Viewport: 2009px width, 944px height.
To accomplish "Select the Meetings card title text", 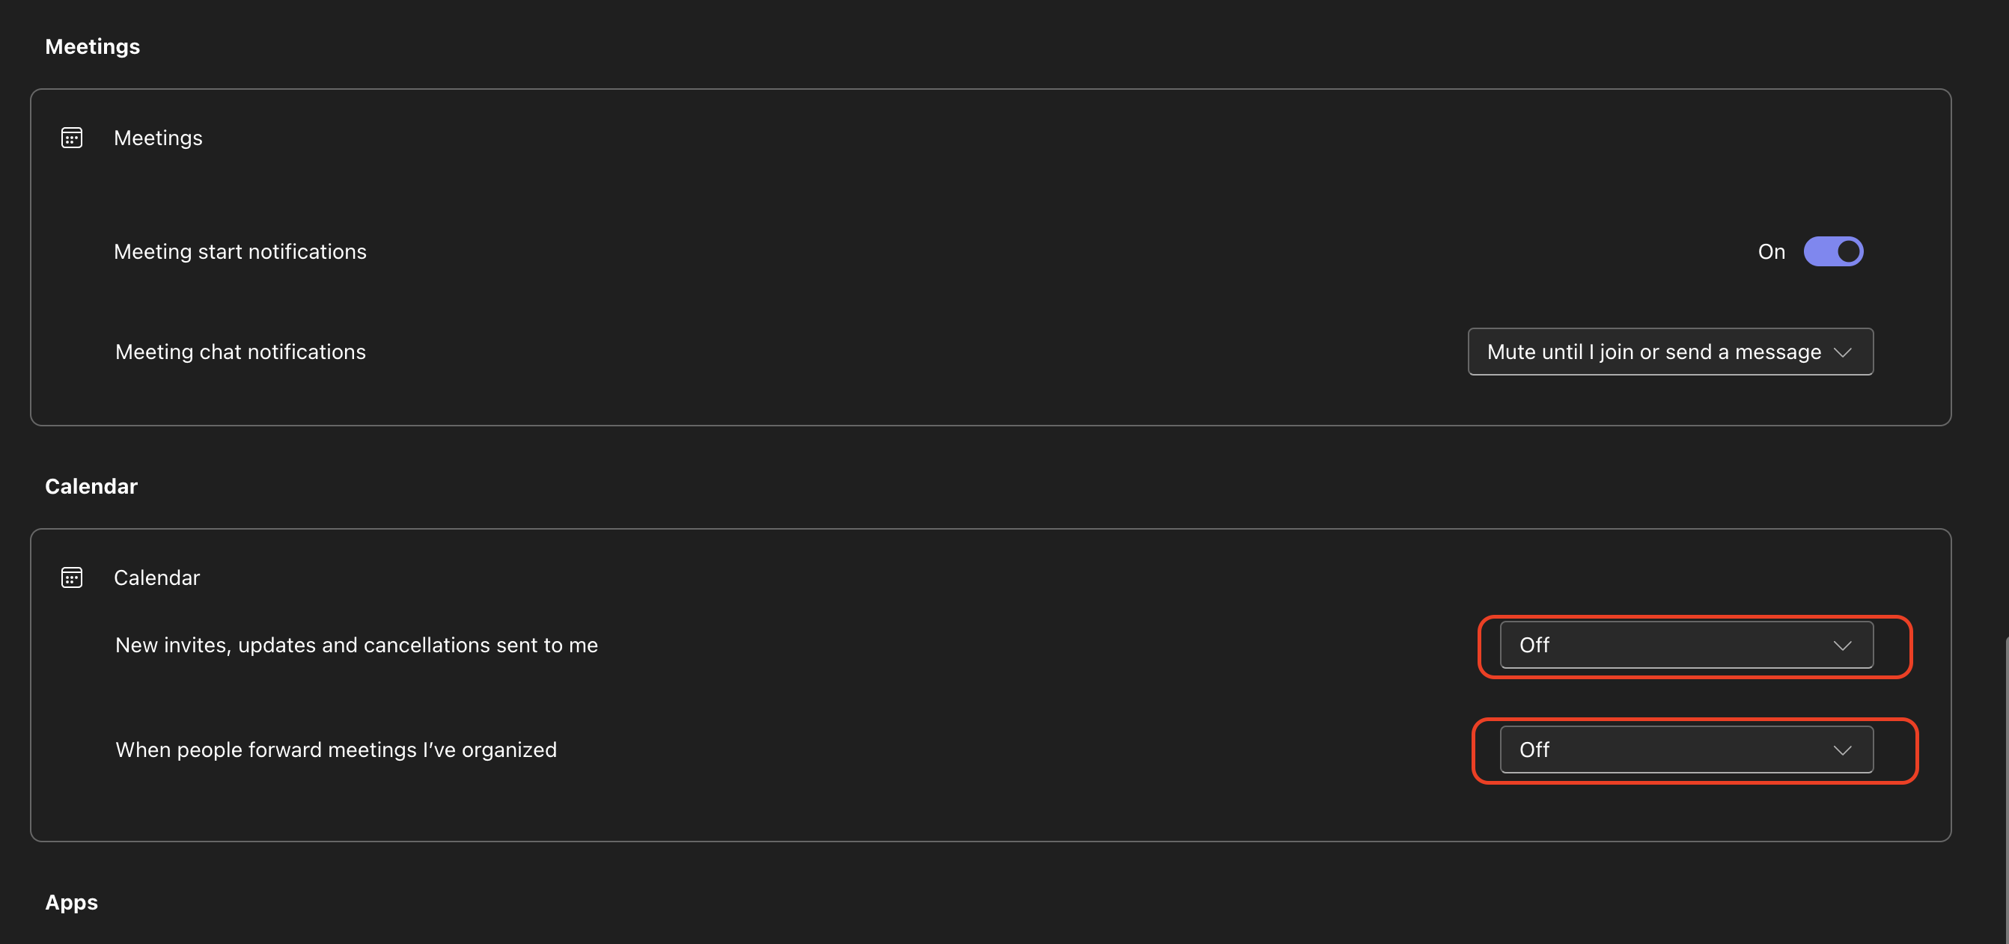I will [159, 138].
